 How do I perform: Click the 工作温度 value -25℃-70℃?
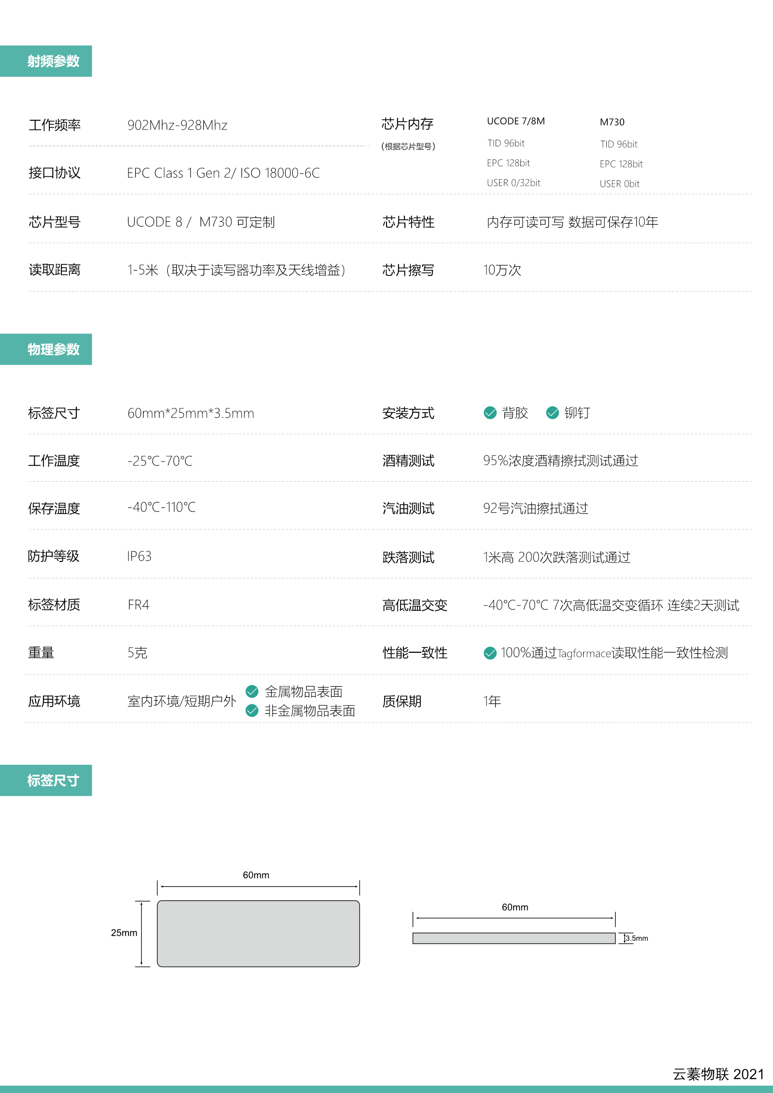point(160,460)
